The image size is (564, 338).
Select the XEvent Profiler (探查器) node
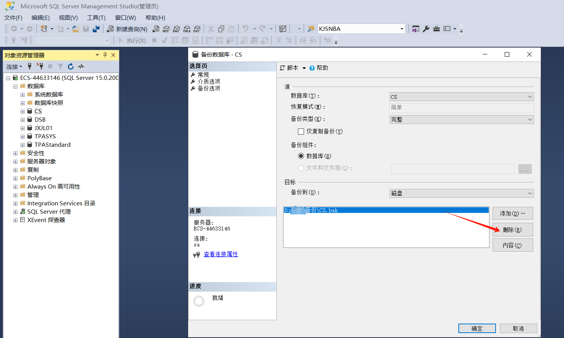tap(46, 220)
